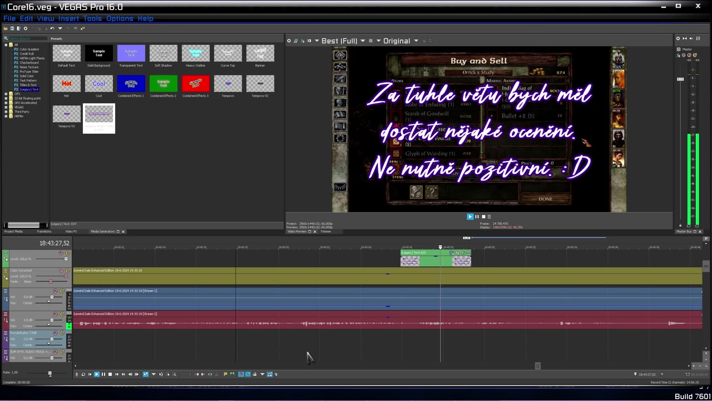The image size is (712, 401).
Task: Open the Tools menu
Action: (x=92, y=18)
